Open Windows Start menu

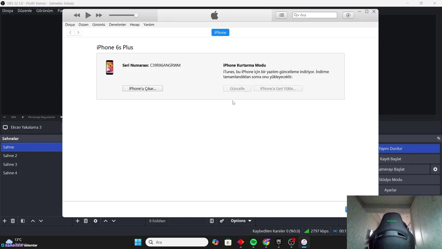(138, 242)
